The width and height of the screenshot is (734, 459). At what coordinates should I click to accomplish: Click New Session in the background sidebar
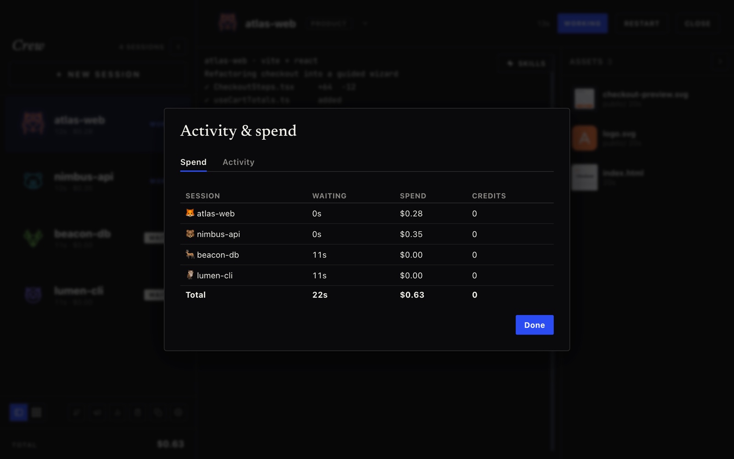pyautogui.click(x=97, y=74)
